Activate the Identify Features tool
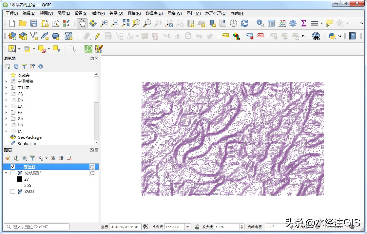The height and width of the screenshot is (234, 367). pos(260,23)
